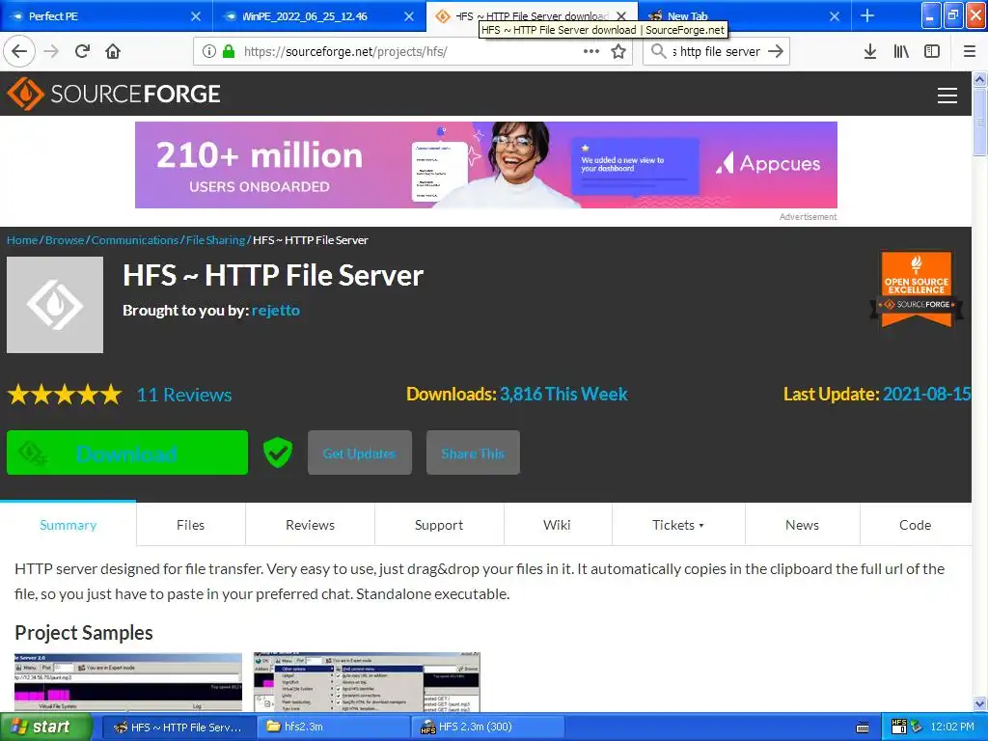Screen dimensions: 988x741
Task: Click the keyboard icon in taskbar
Action: [x=863, y=727]
